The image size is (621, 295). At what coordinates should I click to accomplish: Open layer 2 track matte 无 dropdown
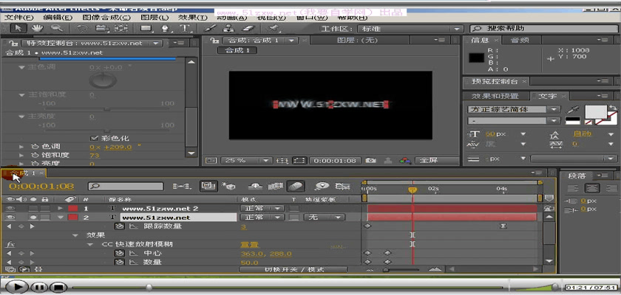tap(324, 218)
